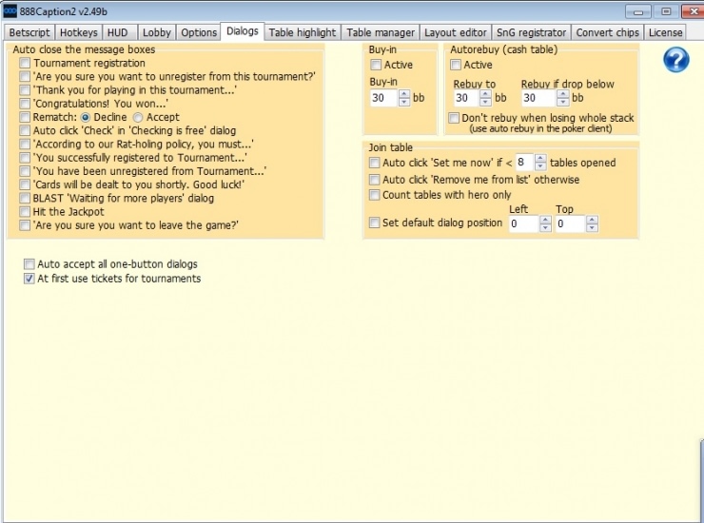This screenshot has height=523, width=704.
Task: Toggle the Rematch checkbox
Action: 25,117
